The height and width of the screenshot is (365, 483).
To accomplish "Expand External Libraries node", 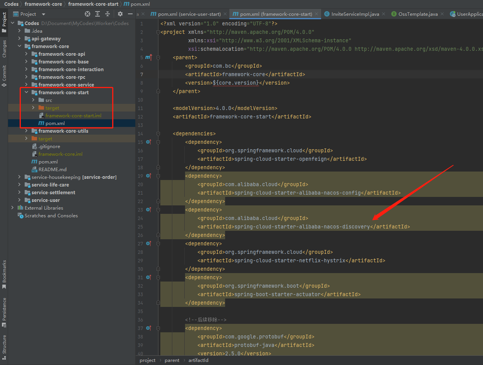I will 13,208.
